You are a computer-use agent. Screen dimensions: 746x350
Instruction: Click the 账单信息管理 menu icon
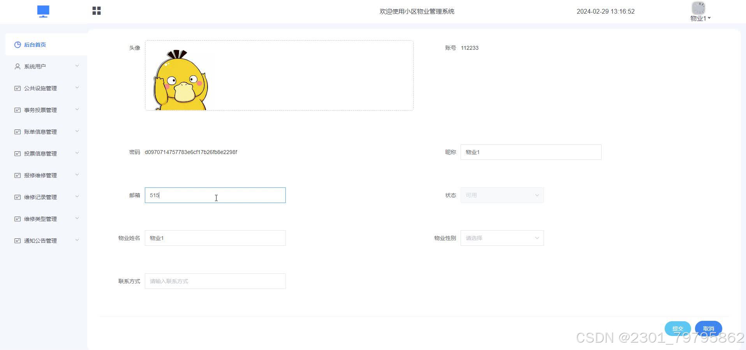click(x=18, y=132)
